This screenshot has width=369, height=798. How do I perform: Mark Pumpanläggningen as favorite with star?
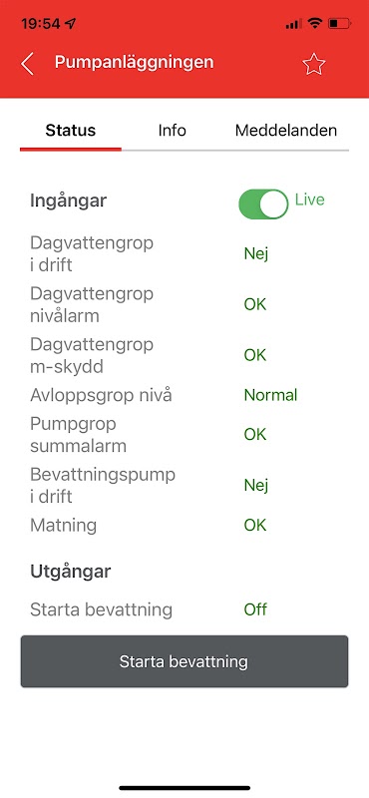(x=313, y=64)
